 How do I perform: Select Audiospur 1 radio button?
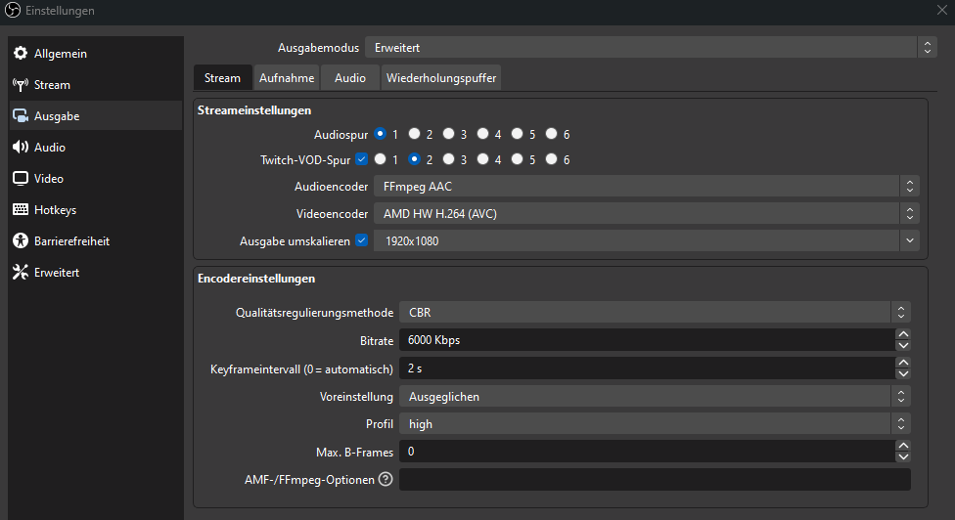tap(380, 134)
